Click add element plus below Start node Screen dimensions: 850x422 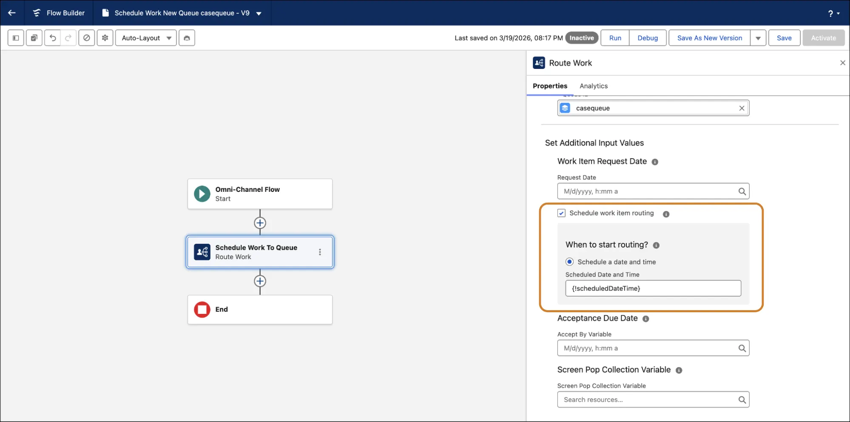coord(260,223)
